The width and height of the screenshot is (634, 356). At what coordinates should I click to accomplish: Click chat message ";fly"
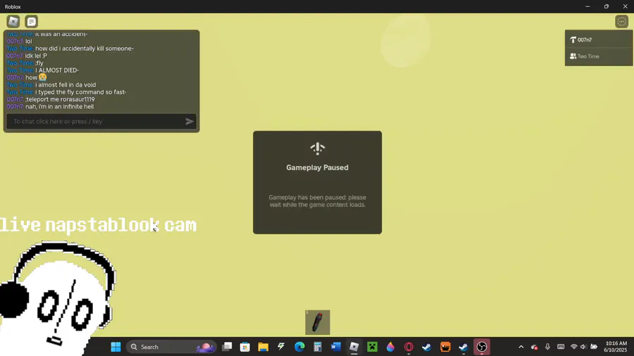click(x=39, y=63)
